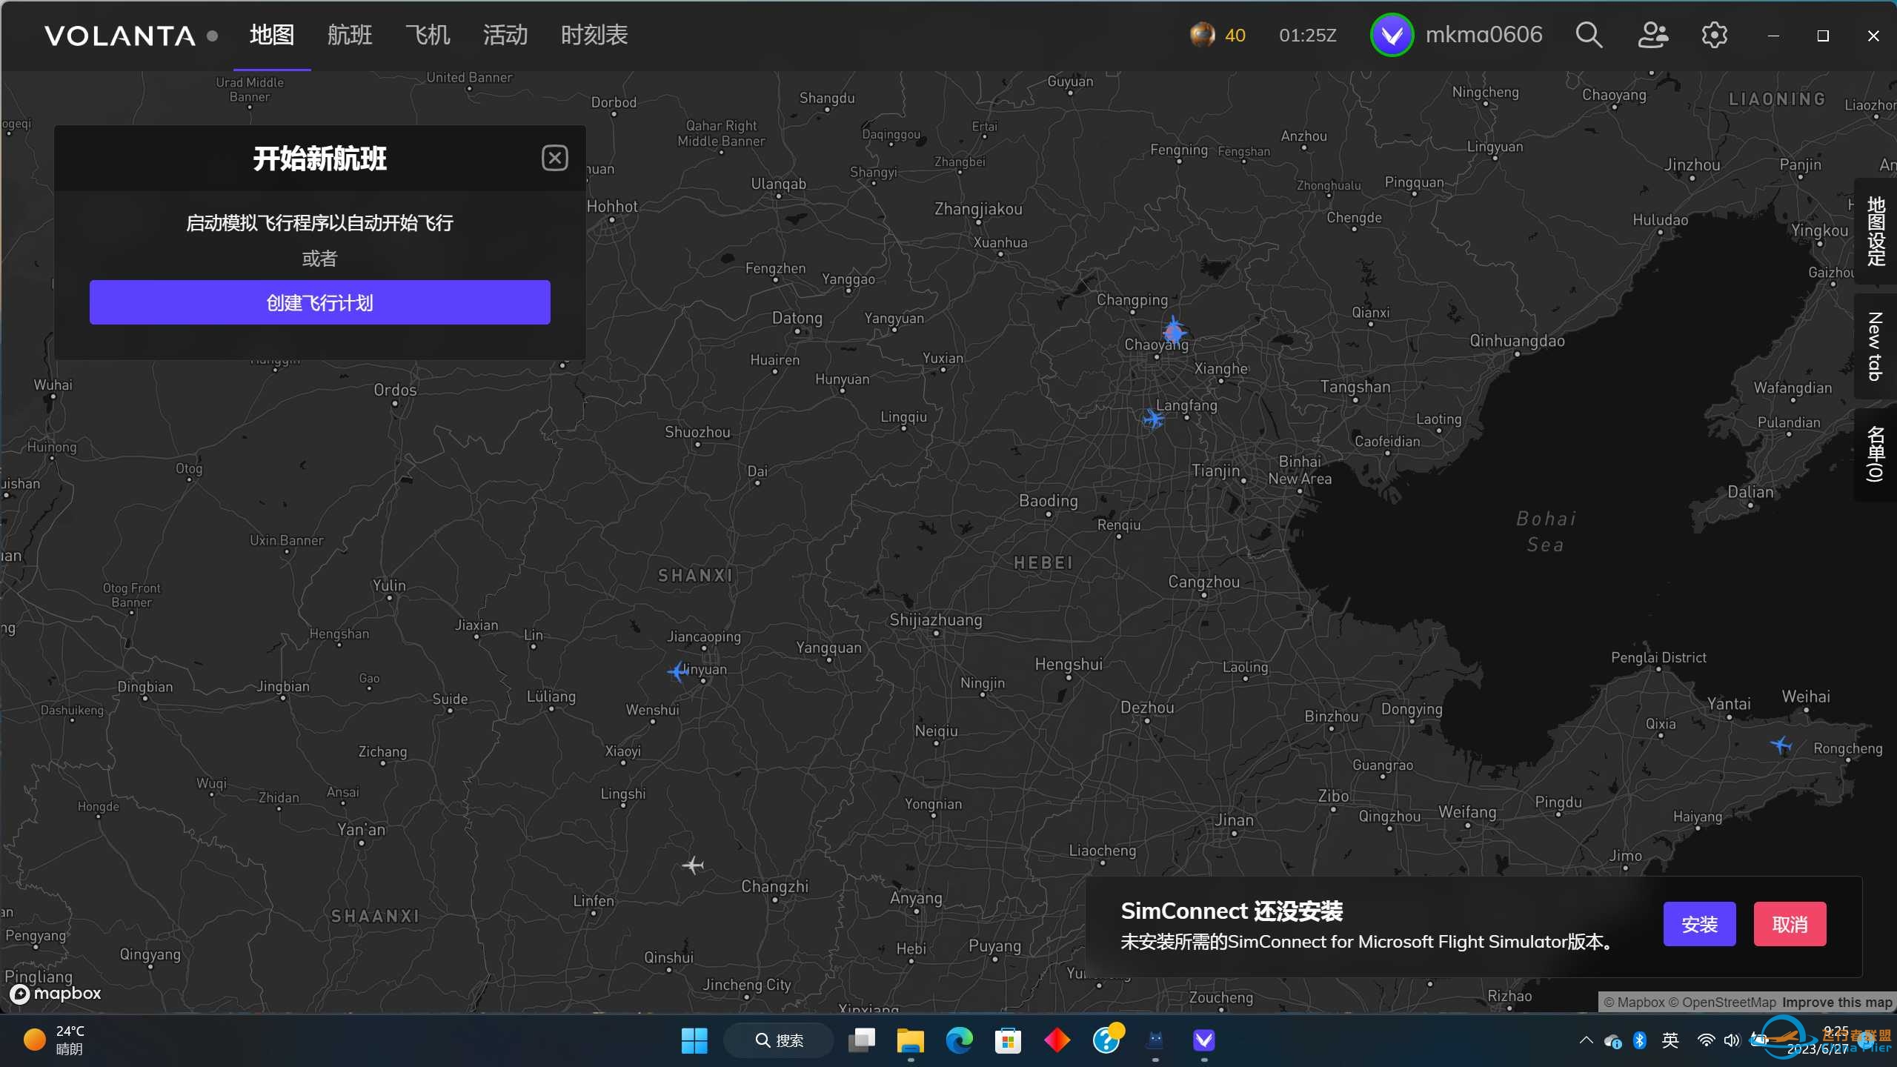1897x1067 pixels.
Task: Open volume speaker tray icon
Action: pos(1732,1040)
